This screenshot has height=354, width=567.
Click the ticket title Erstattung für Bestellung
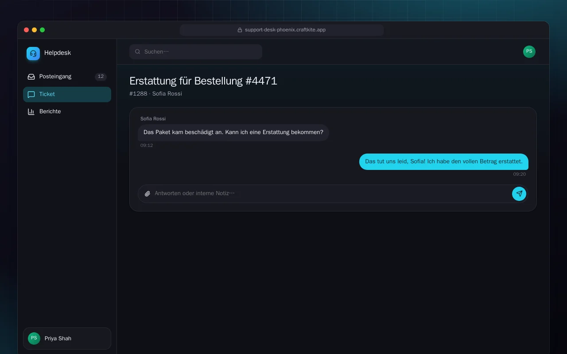click(203, 81)
